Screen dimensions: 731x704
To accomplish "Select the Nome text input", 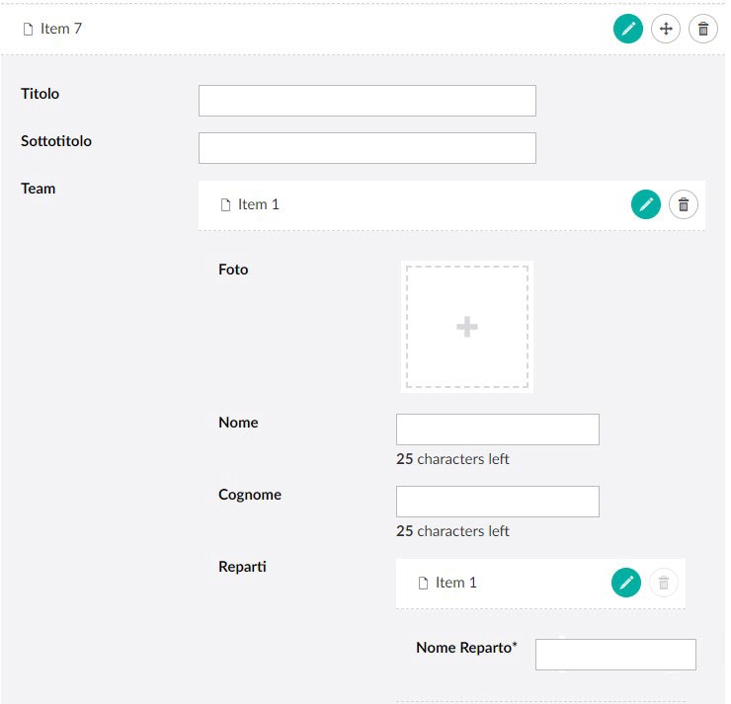I will click(x=498, y=430).
